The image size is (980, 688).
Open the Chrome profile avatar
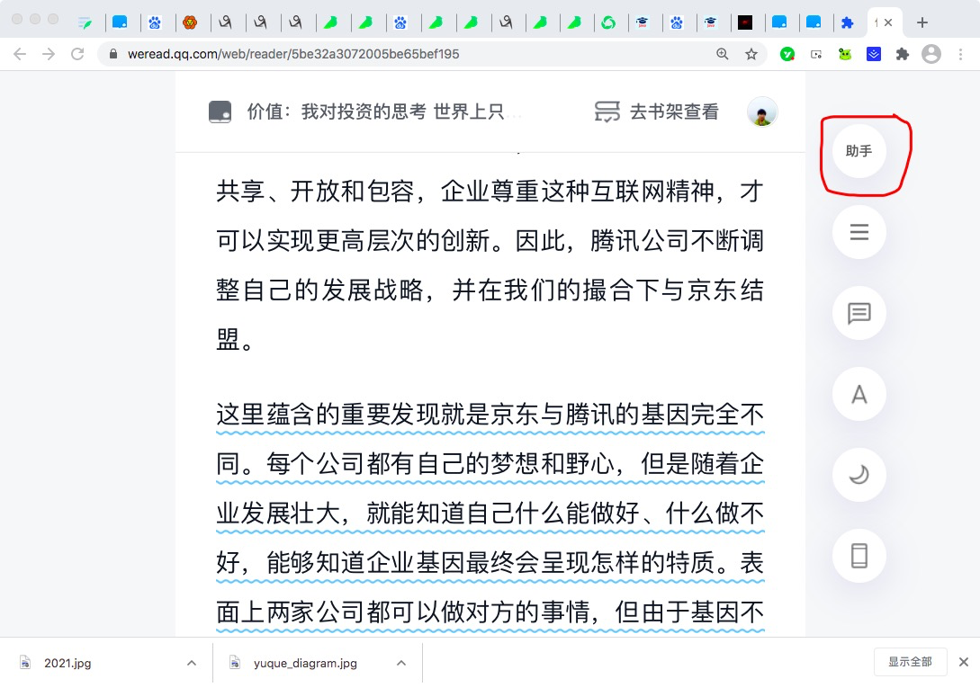click(931, 54)
